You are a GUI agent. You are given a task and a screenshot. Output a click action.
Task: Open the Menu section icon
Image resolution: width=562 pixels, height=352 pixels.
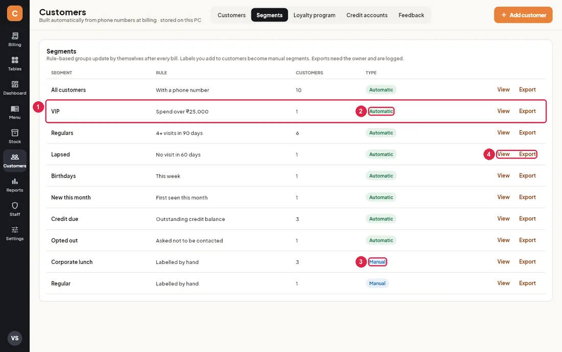15,113
